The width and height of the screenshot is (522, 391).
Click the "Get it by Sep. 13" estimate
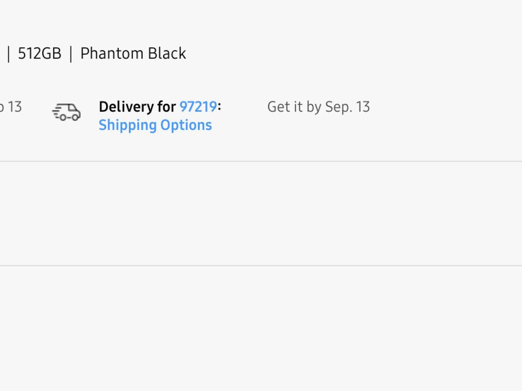click(318, 107)
